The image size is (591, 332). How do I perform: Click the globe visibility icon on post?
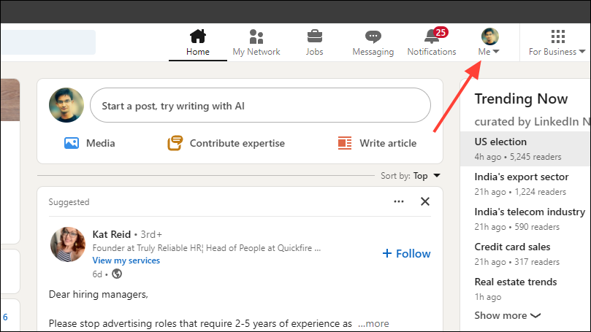tap(117, 274)
